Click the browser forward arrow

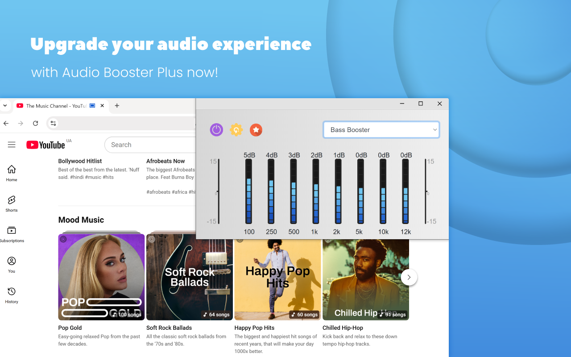(x=21, y=123)
